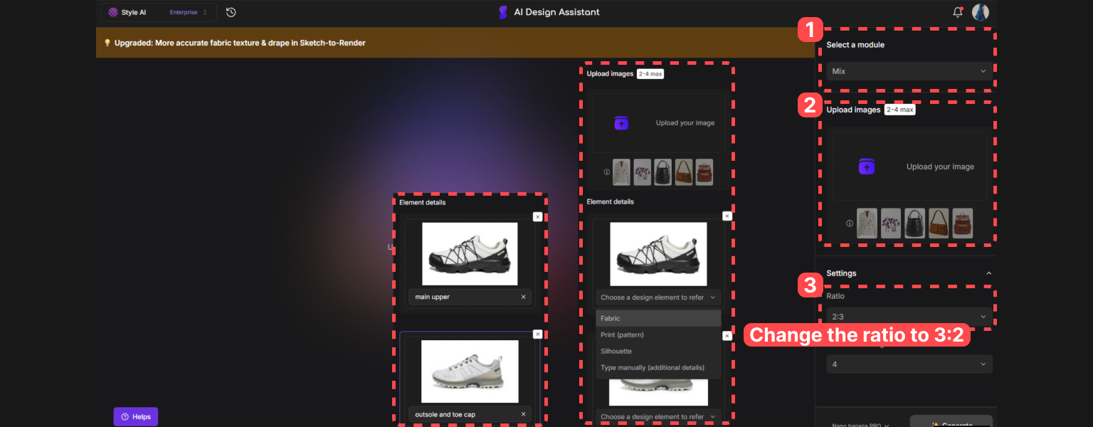Image resolution: width=1093 pixels, height=427 pixels.
Task: Click the purple upload icon in the right sidebar
Action: [867, 167]
